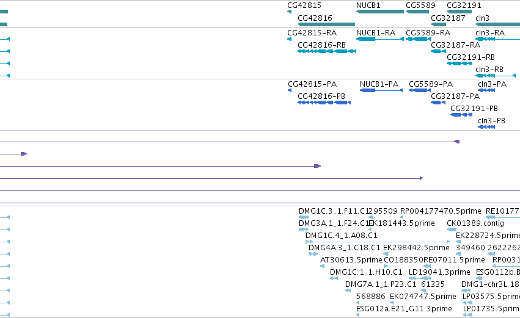Viewport: 520px width, 318px height.
Task: Select the exon glyph under CG42816-RB
Action: pos(327,51)
